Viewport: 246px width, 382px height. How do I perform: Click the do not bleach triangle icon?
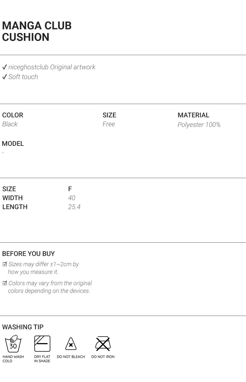pos(71,344)
